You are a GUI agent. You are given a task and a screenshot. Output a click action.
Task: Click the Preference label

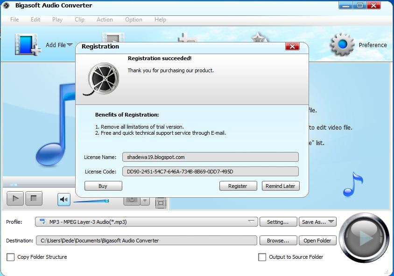(373, 45)
